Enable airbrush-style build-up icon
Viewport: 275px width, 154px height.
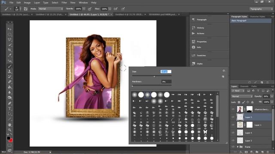(116, 9)
